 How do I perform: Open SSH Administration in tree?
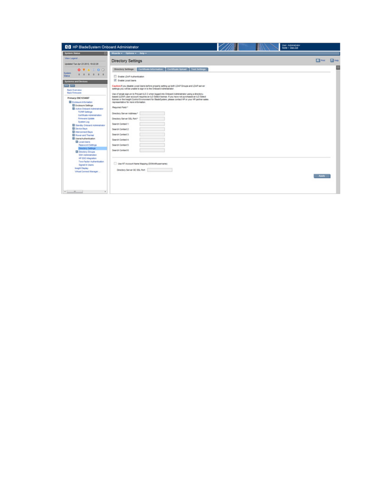coord(87,155)
